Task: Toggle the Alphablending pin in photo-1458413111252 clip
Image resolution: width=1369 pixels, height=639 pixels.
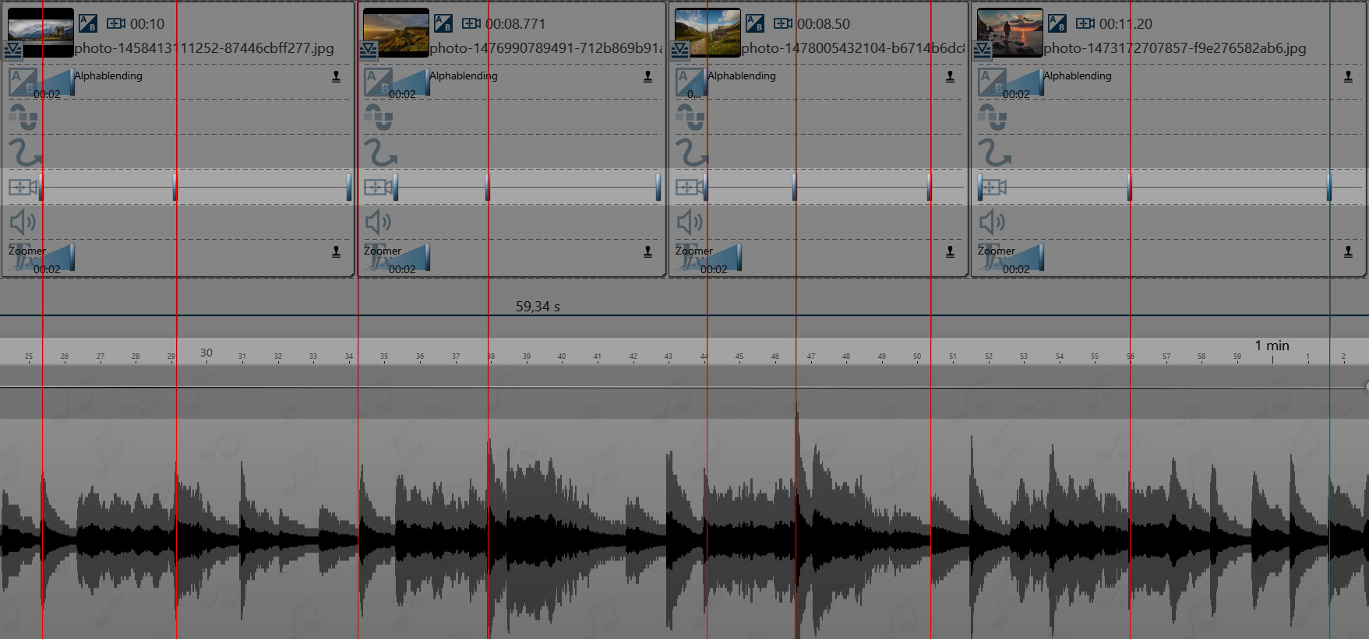Action: pos(337,76)
